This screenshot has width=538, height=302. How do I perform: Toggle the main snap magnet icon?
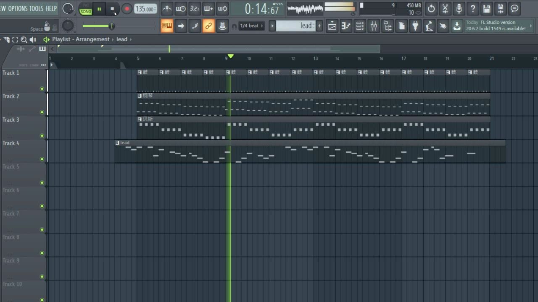click(x=234, y=26)
